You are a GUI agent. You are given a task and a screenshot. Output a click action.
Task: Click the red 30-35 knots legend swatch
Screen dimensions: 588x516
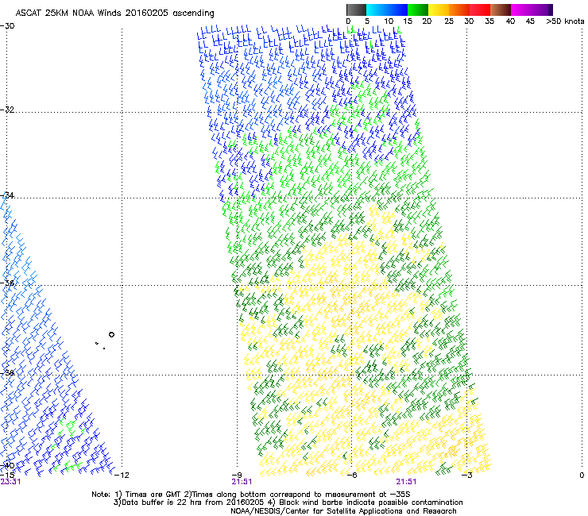480,10
